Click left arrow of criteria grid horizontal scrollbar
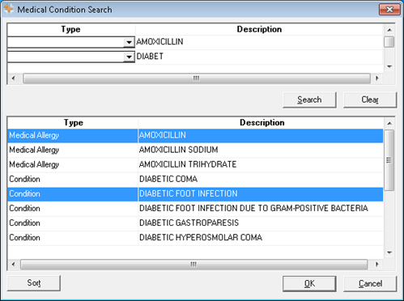Viewport: 404px width, 301px height. tap(13, 78)
